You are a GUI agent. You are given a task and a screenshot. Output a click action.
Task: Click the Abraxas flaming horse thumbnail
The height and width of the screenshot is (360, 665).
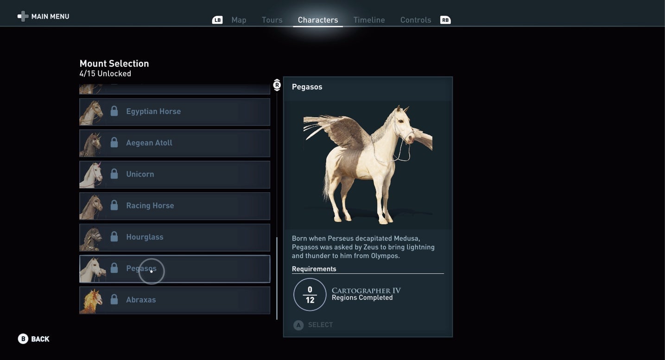pyautogui.click(x=92, y=300)
